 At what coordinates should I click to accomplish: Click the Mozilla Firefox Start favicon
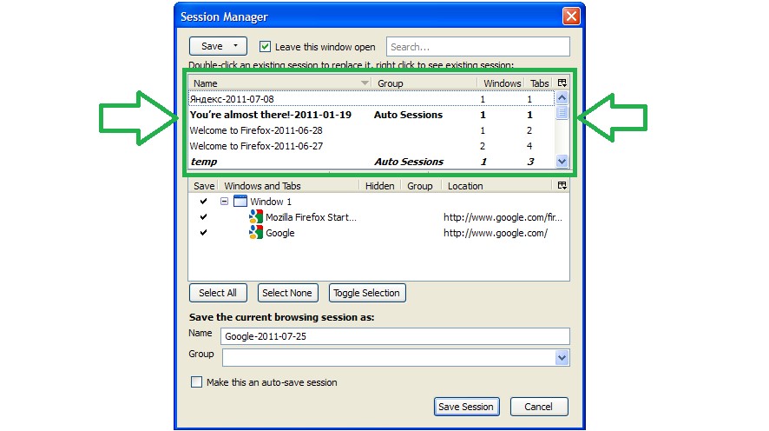[256, 217]
